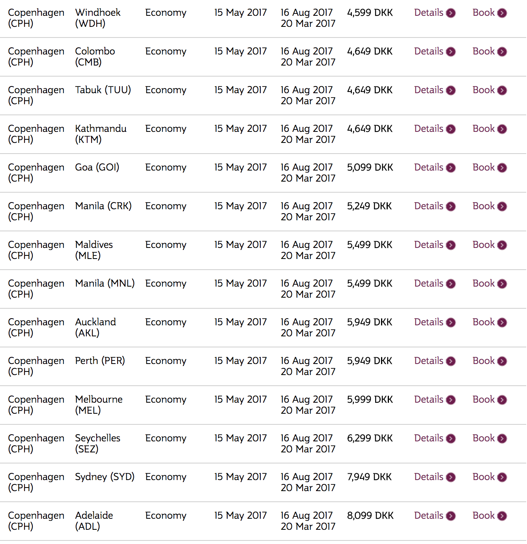Book the Adelaide flight for 8,099 DKK
This screenshot has width=527, height=544.
click(x=484, y=516)
